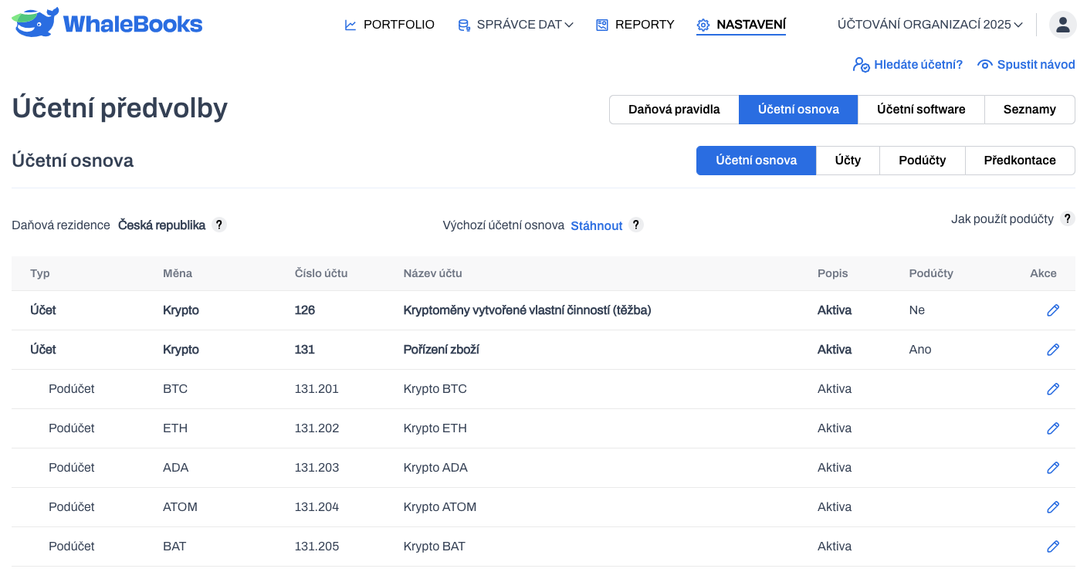Click the Číslo účtu column header

321,273
